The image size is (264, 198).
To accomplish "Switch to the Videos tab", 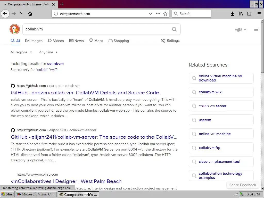I will coord(56,41).
